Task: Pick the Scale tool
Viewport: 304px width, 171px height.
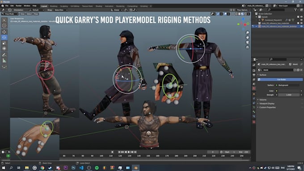Action: point(4,43)
